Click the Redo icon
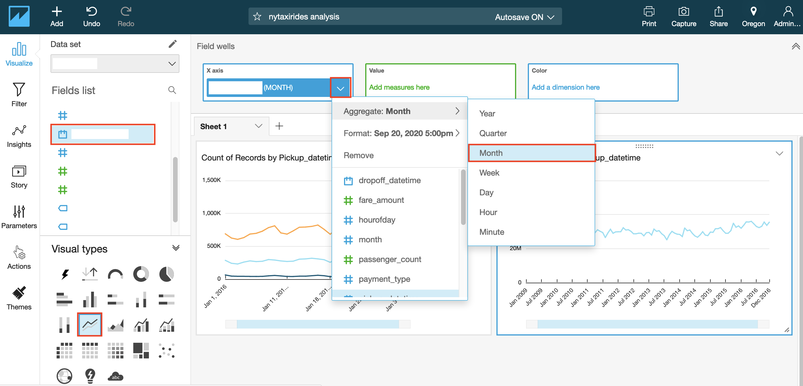 (126, 12)
